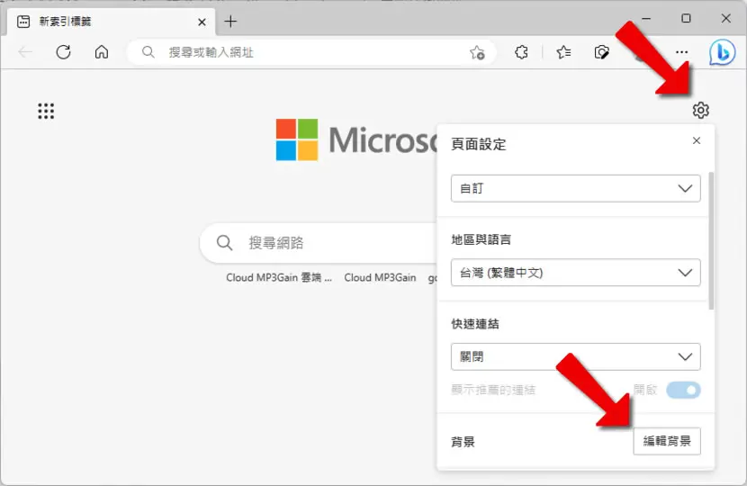
Task: Click the Home button
Action: coord(102,52)
